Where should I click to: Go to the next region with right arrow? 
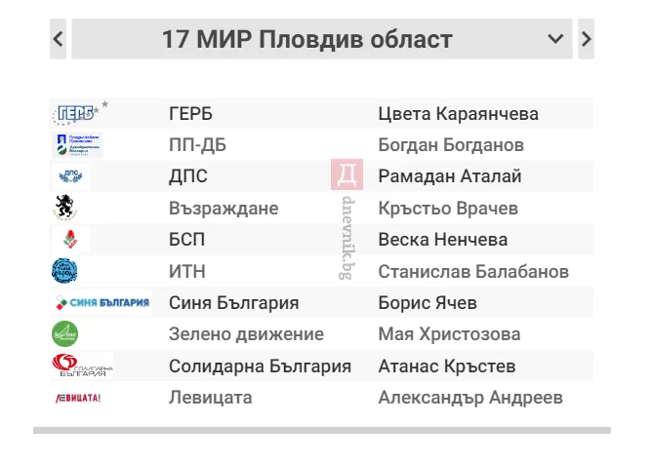click(586, 39)
